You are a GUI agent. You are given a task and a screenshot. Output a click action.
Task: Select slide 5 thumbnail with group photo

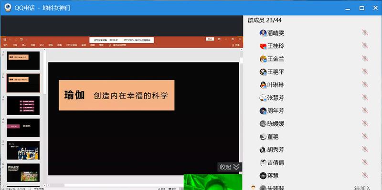[x=23, y=150]
